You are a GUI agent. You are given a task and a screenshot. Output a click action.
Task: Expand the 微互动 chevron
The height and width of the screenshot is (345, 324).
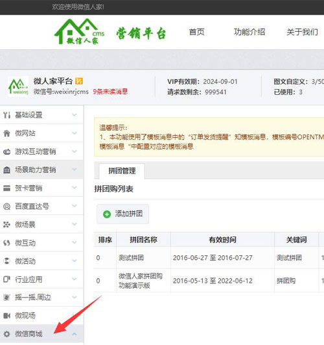pyautogui.click(x=75, y=242)
